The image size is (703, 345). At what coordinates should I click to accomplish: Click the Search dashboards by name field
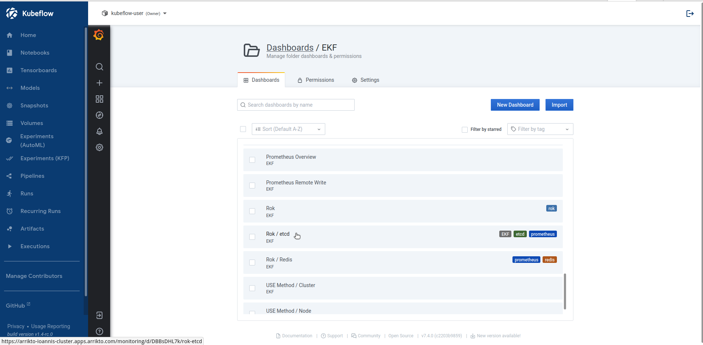click(x=296, y=105)
